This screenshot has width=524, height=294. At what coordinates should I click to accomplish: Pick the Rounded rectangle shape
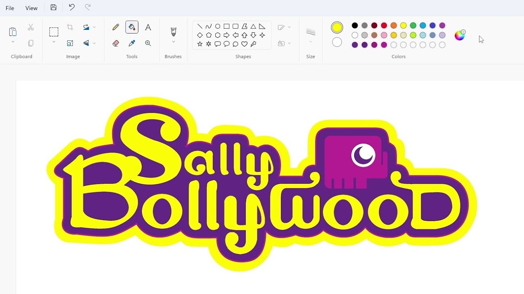(x=235, y=26)
